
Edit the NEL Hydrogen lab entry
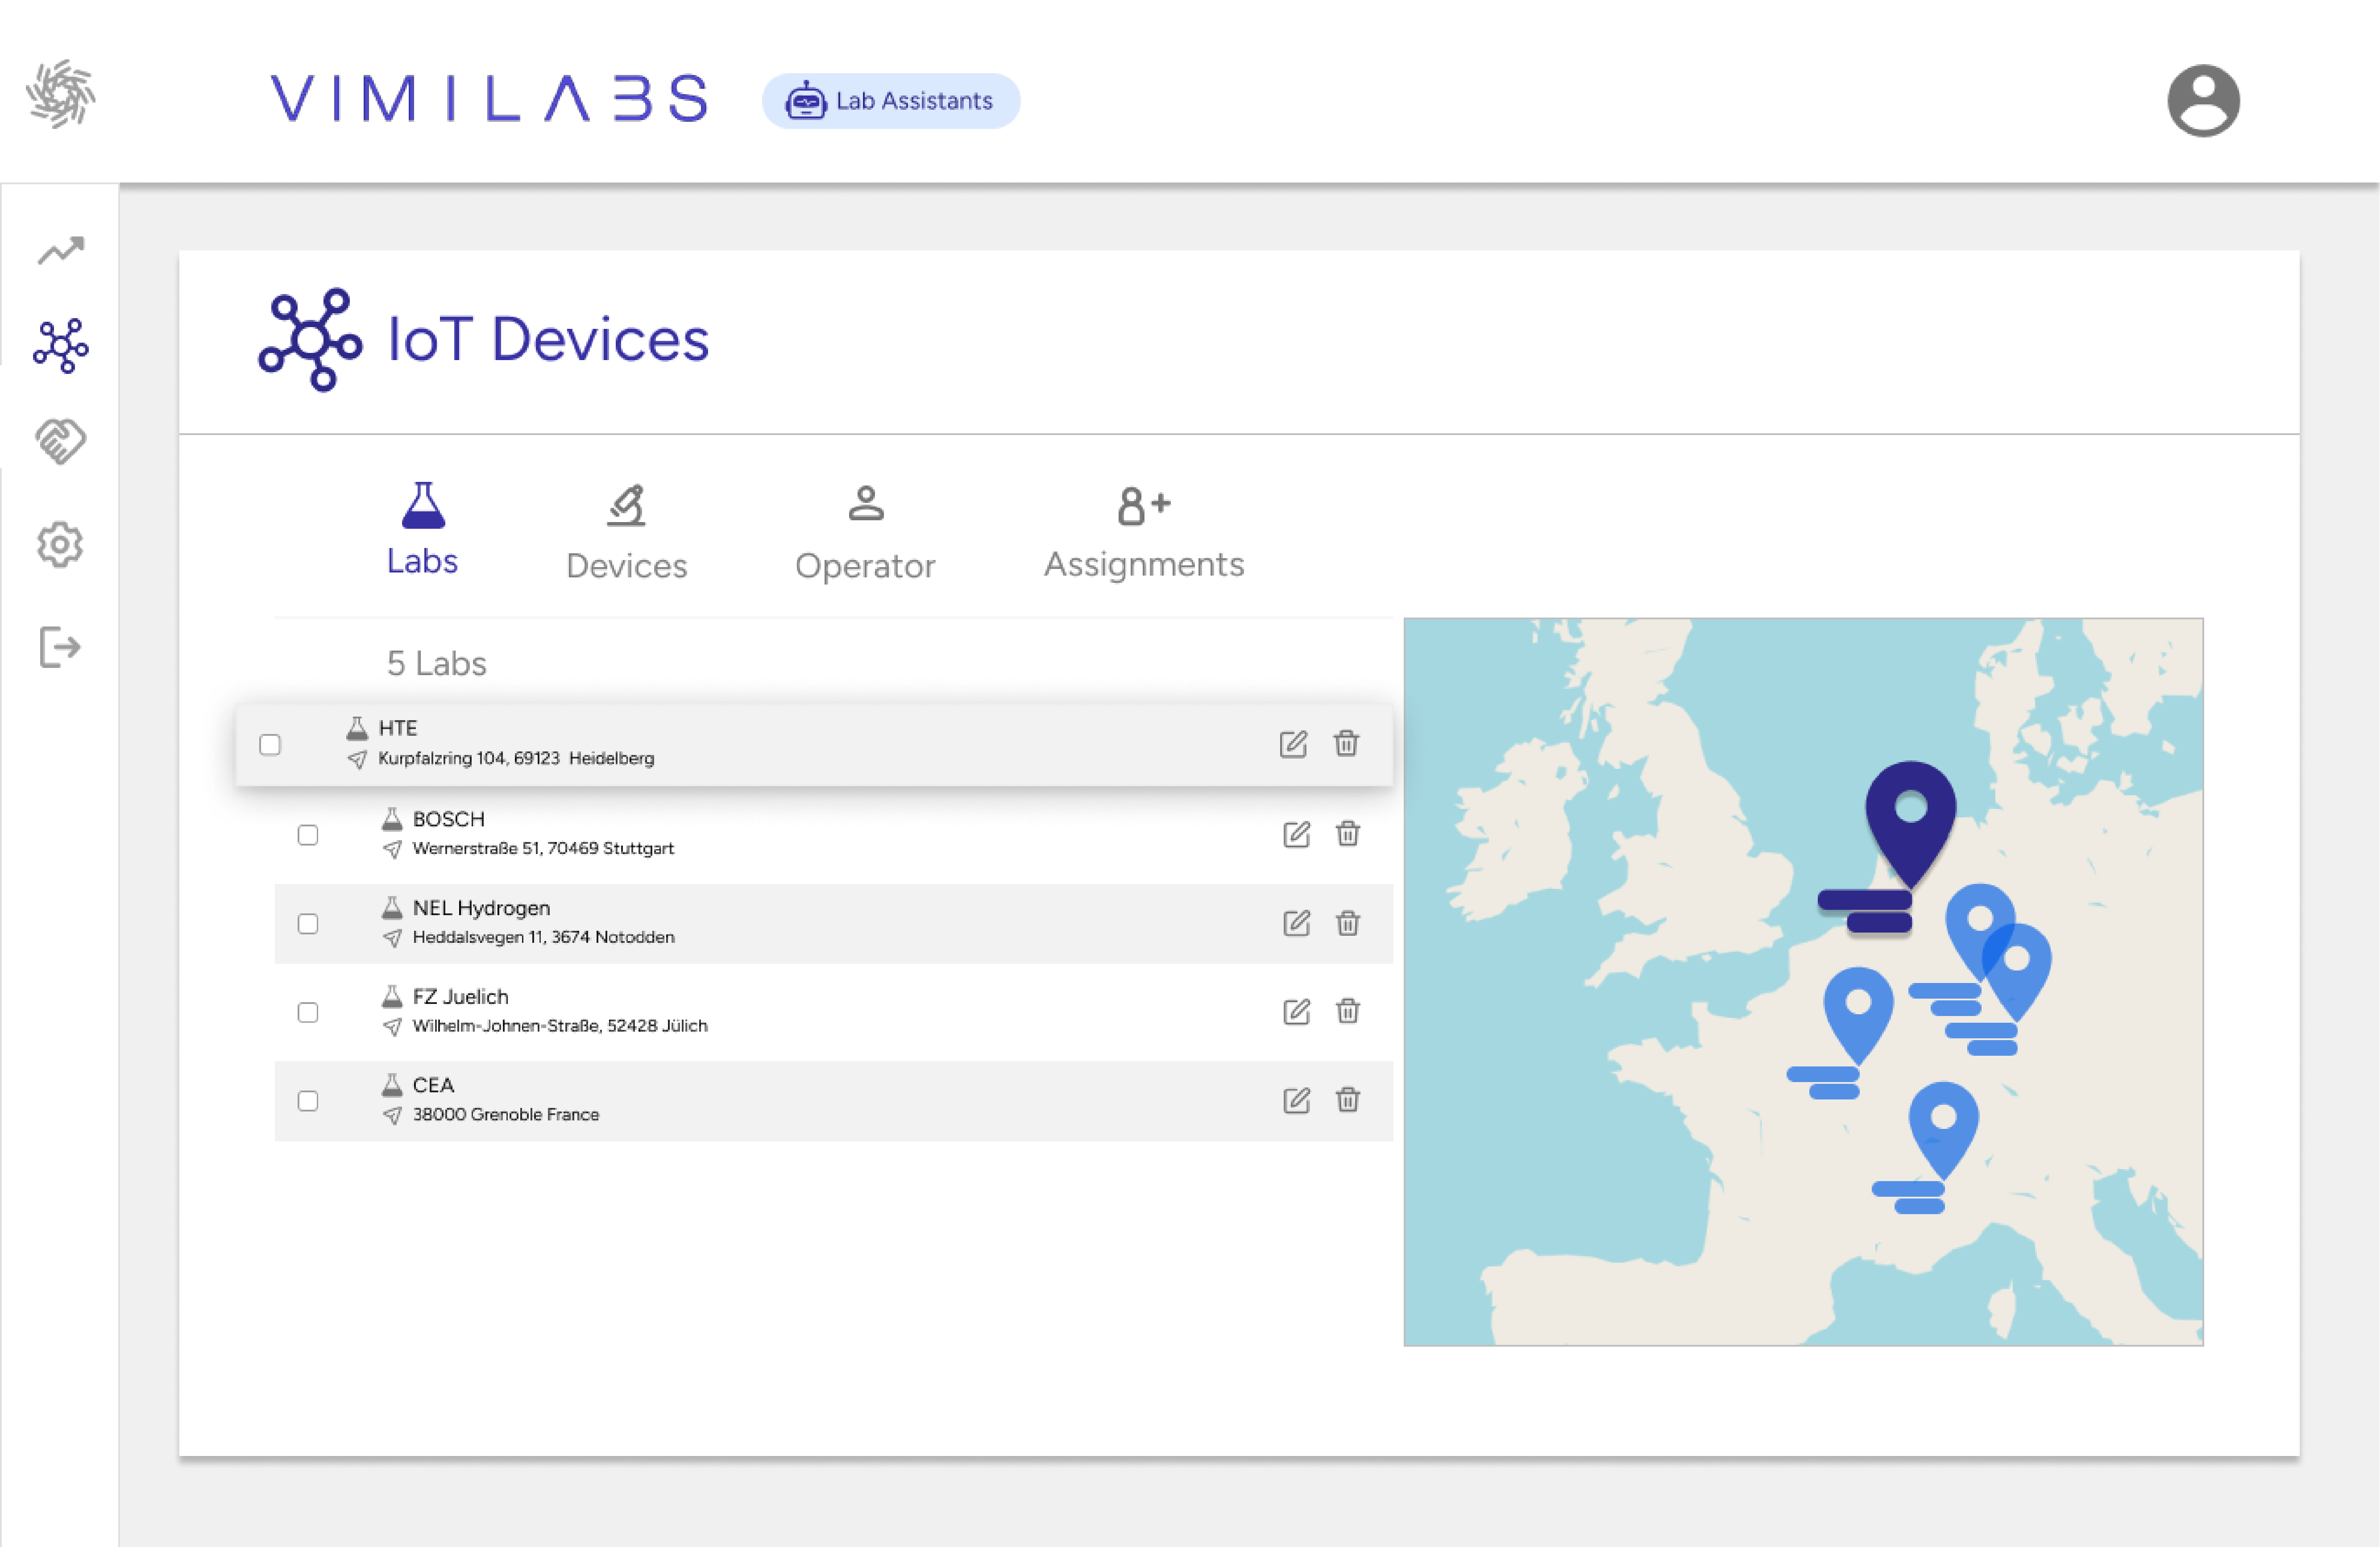pos(1296,923)
